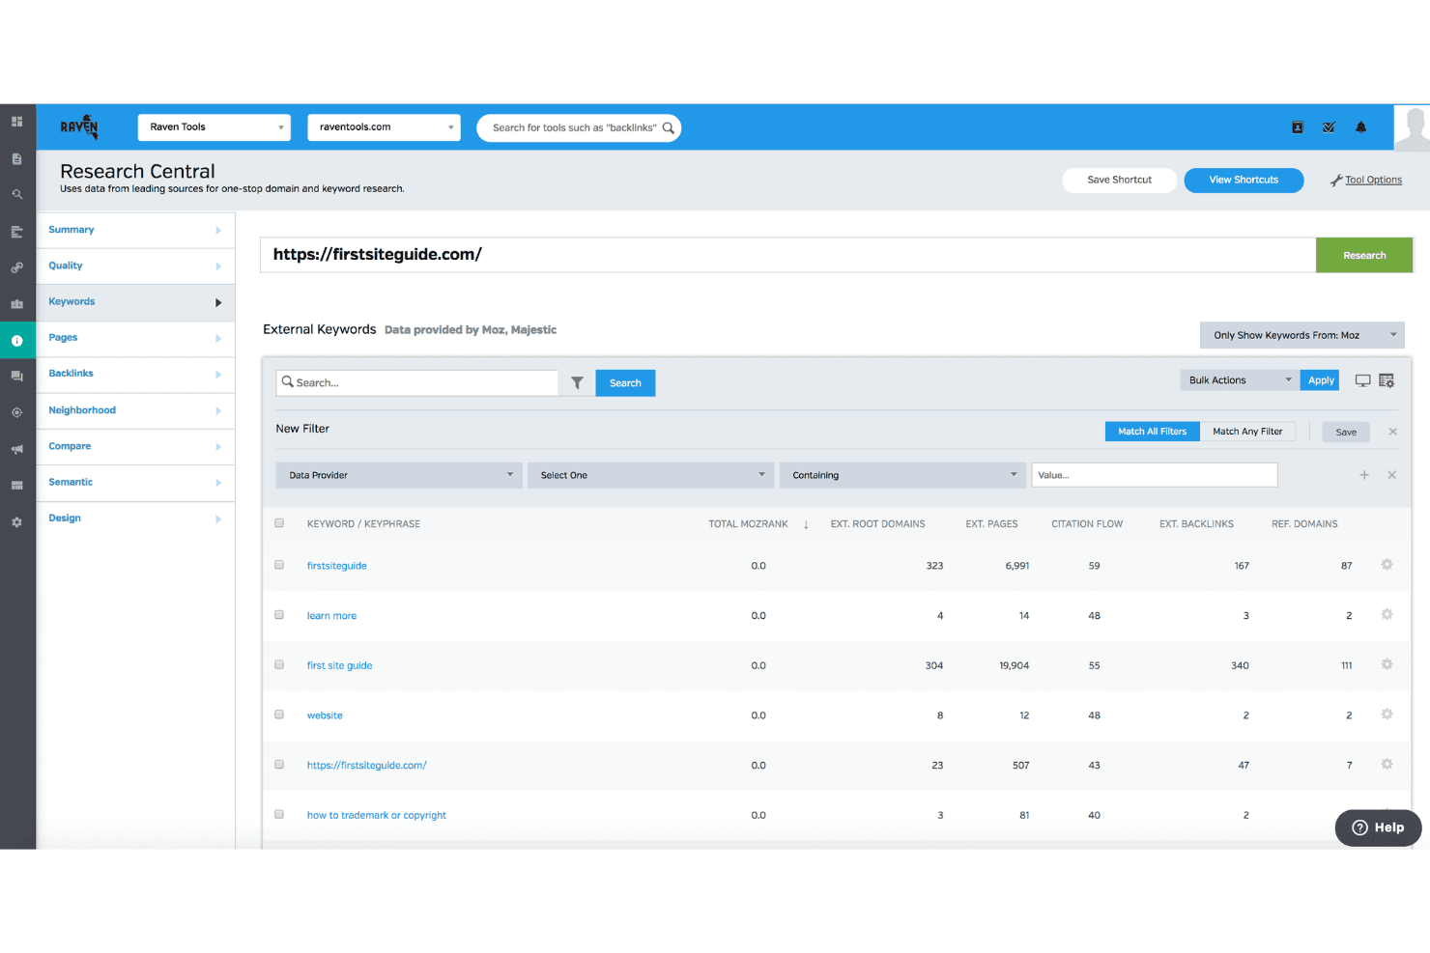This screenshot has height=953, width=1430.
Task: Open the Backlinks section in the side menu
Action: click(135, 374)
